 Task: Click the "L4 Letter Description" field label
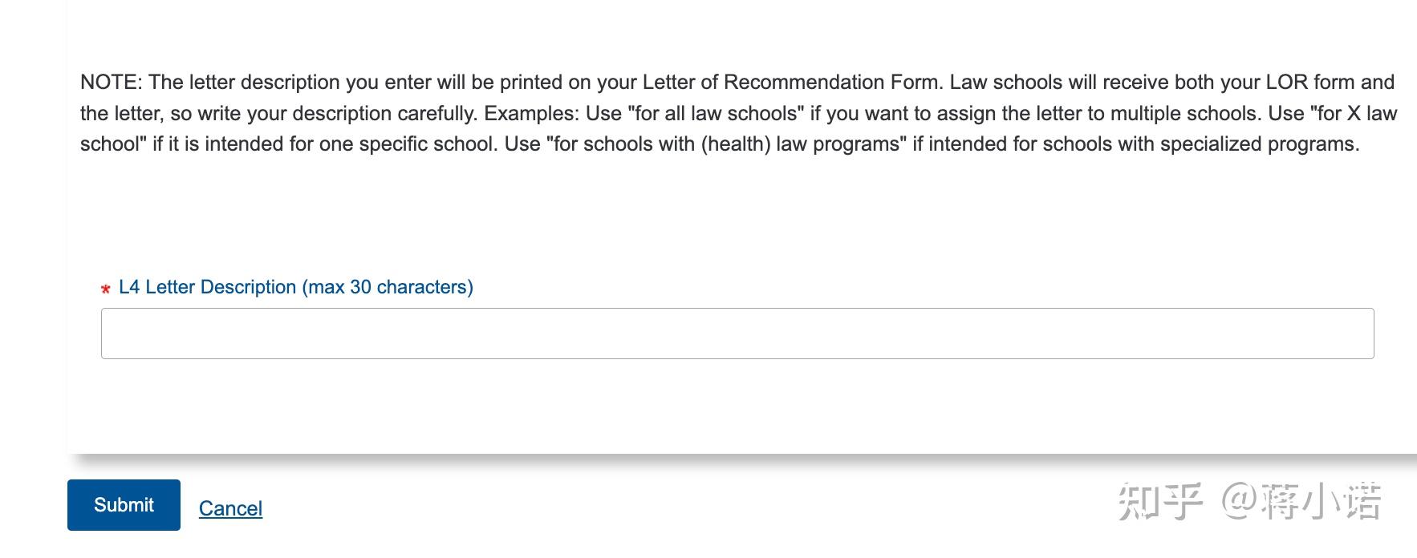207,287
